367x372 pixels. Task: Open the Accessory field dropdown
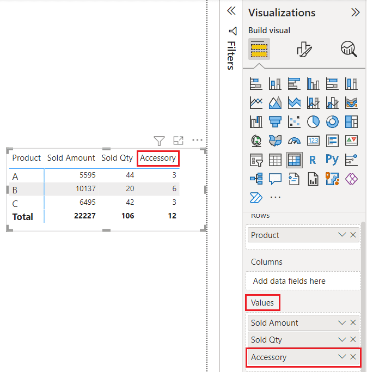342,357
